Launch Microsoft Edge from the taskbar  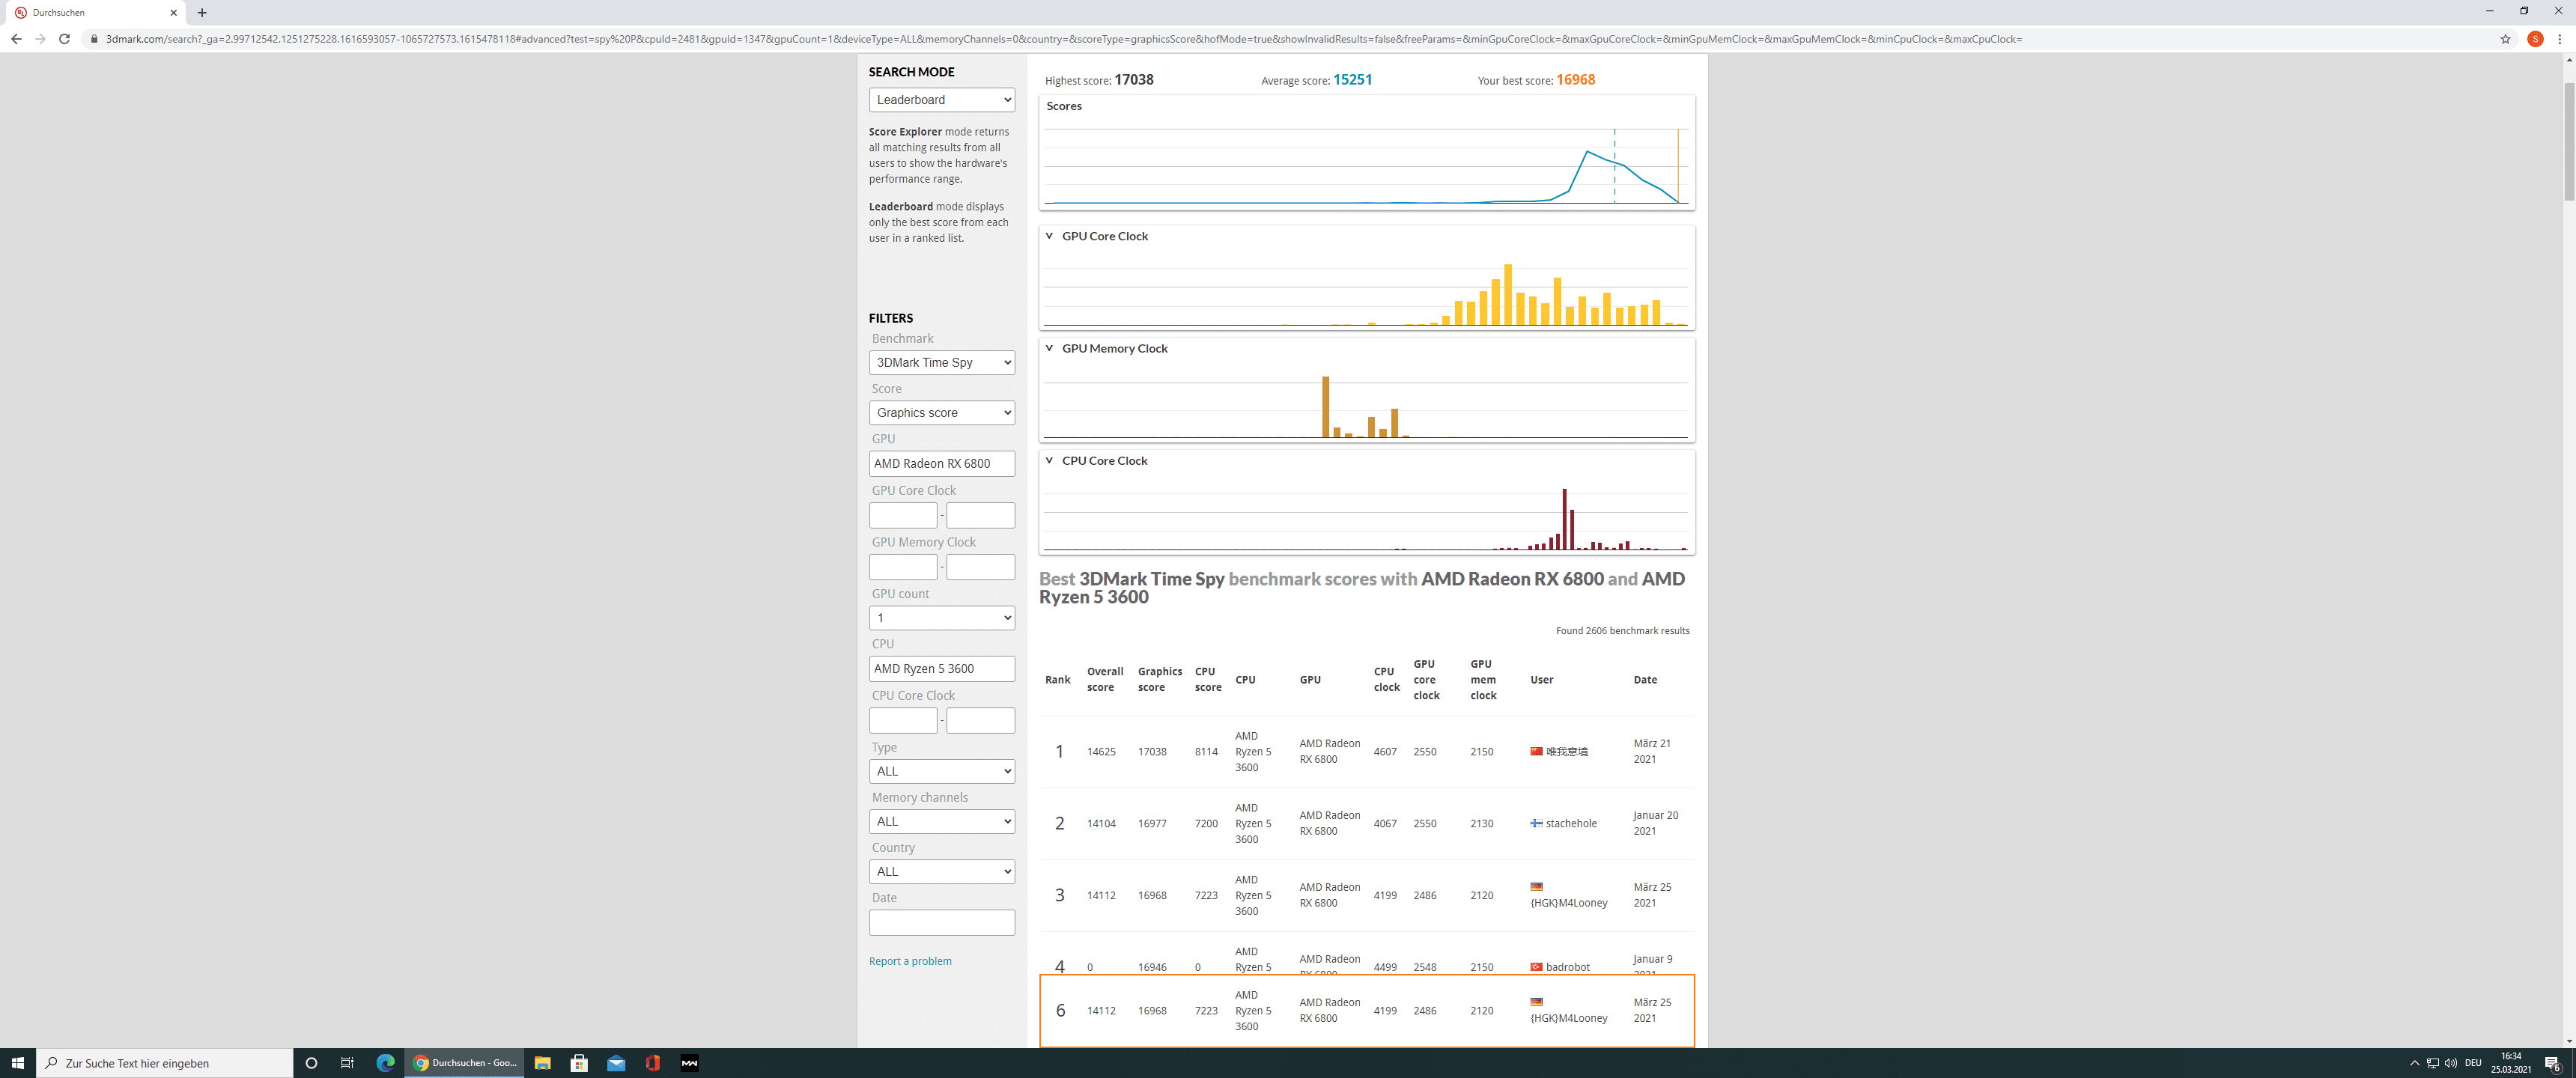click(385, 1063)
